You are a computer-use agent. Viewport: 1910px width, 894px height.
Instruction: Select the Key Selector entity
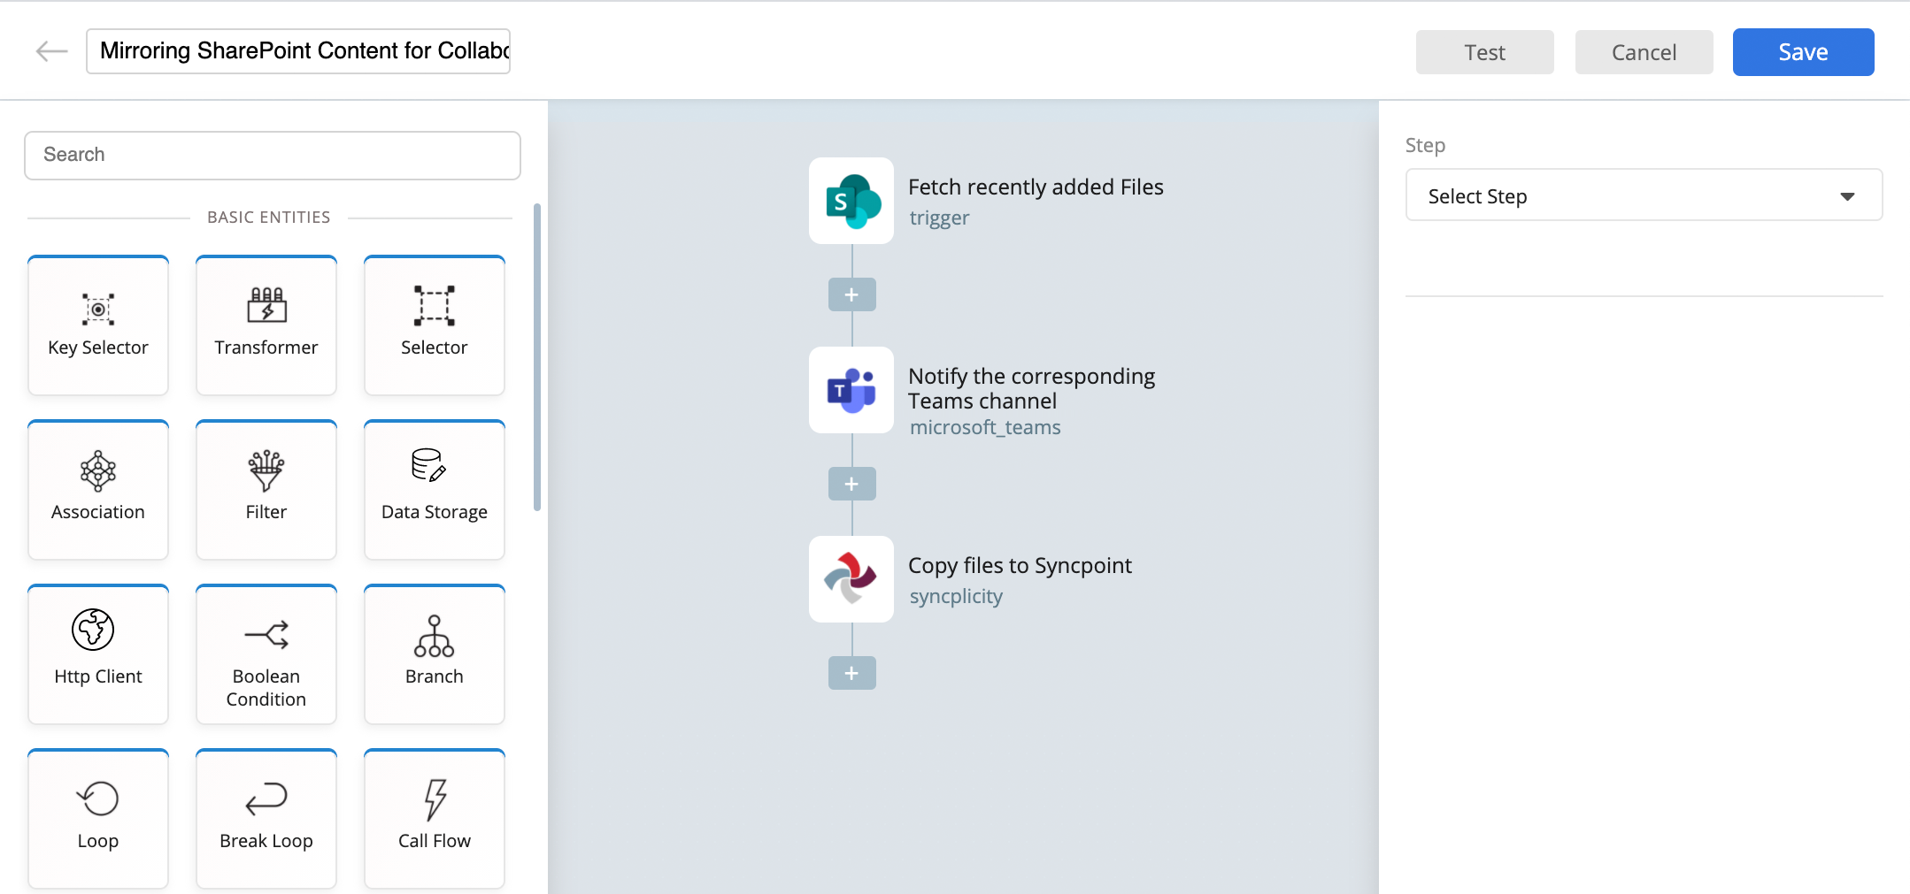98,325
